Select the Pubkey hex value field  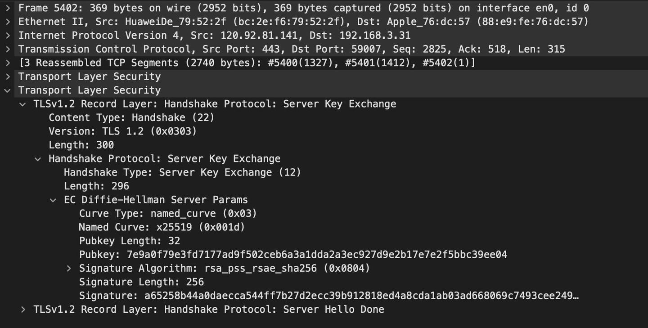(225, 254)
